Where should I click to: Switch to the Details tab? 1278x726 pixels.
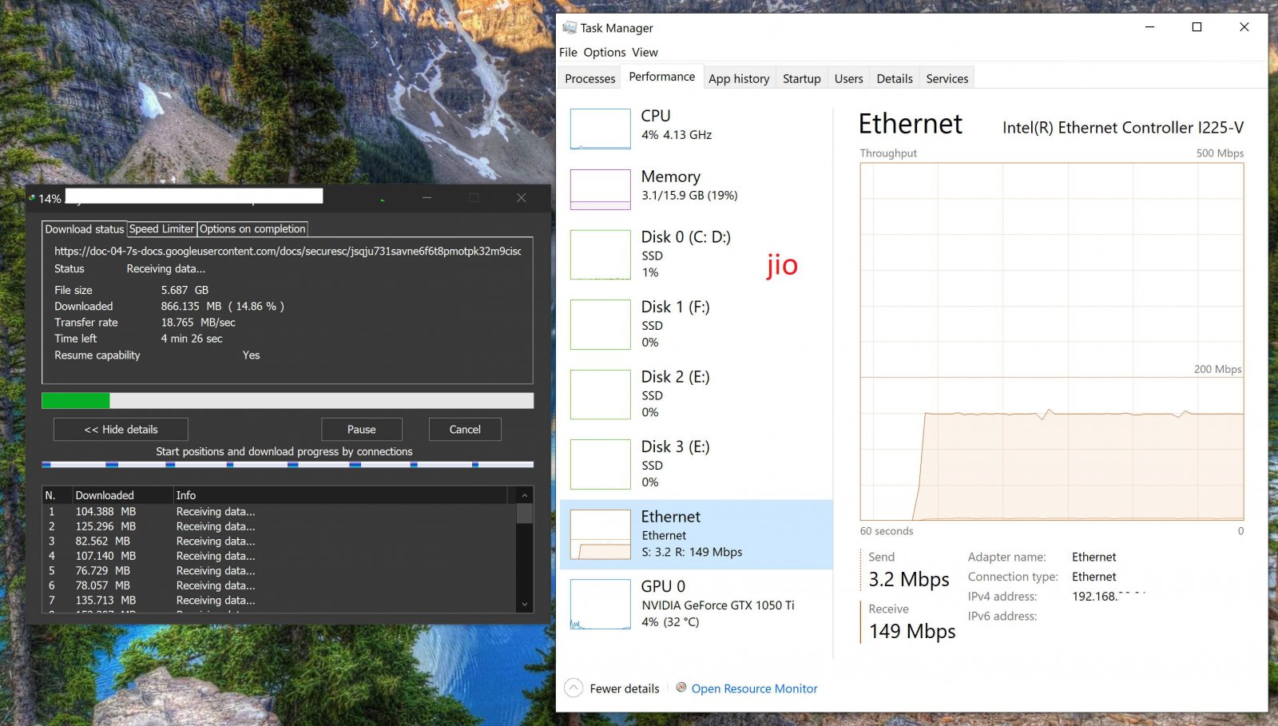click(894, 78)
